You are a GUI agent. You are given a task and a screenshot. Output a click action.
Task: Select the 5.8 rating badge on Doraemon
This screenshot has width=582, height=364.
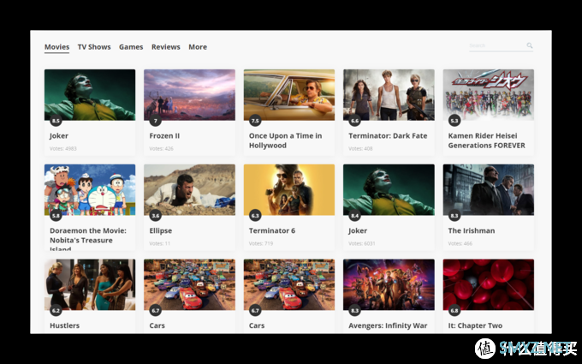click(56, 216)
